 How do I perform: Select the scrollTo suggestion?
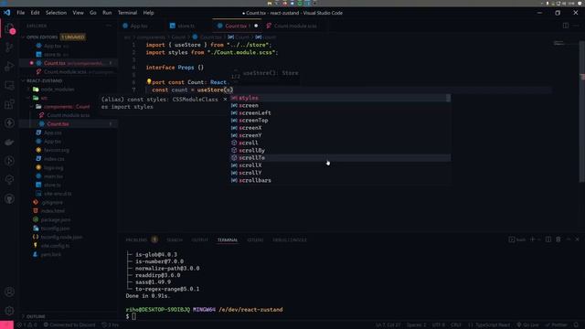pyautogui.click(x=340, y=158)
